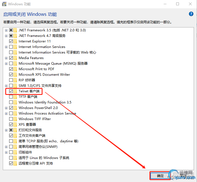The height and width of the screenshot is (182, 197).
Task: Expand Internet Information Services node
Action: tap(6, 47)
